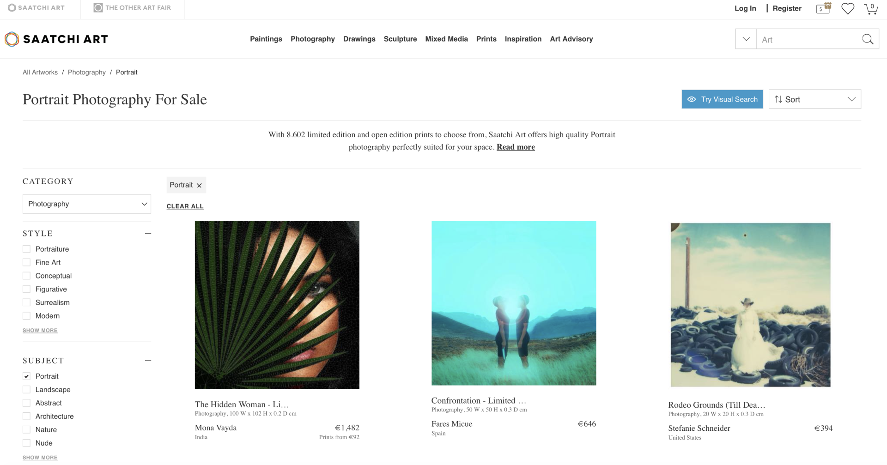
Task: Collapse the Style filter section
Action: point(148,233)
